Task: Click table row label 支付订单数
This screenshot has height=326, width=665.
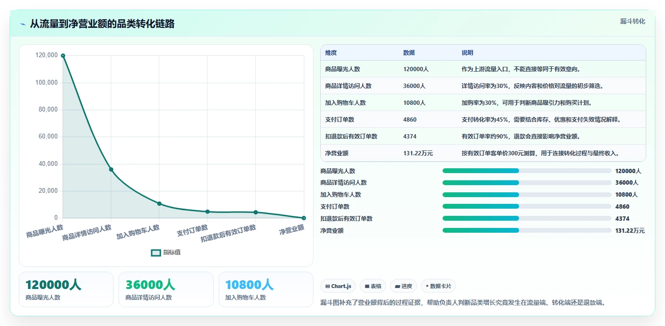Action: click(339, 120)
